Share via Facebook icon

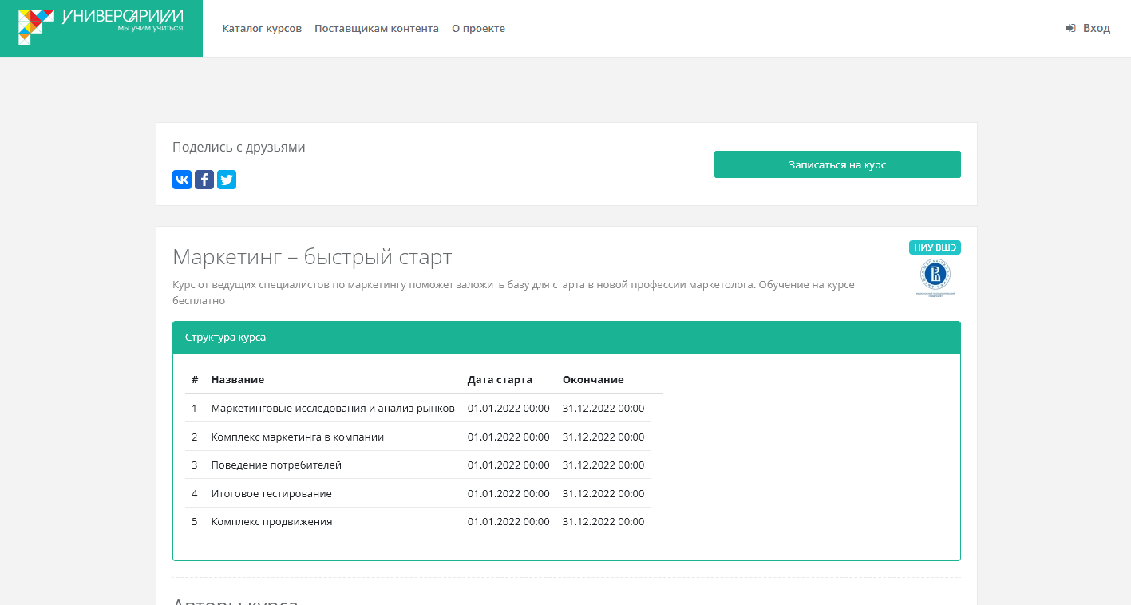click(x=204, y=180)
